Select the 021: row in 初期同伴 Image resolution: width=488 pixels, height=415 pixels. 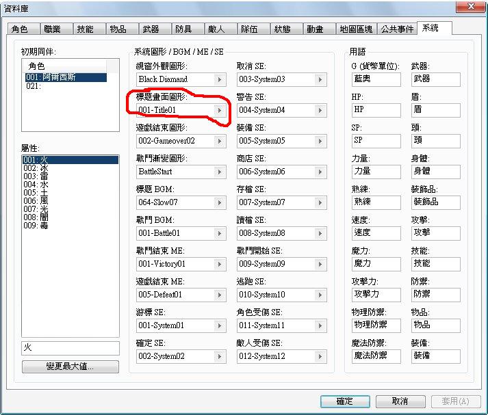pos(66,85)
